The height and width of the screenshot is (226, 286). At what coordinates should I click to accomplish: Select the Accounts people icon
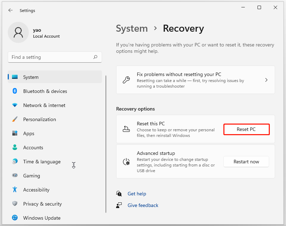click(14, 147)
